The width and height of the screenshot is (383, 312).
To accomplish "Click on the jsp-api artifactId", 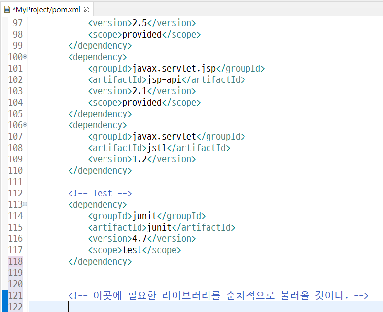I will (x=164, y=80).
